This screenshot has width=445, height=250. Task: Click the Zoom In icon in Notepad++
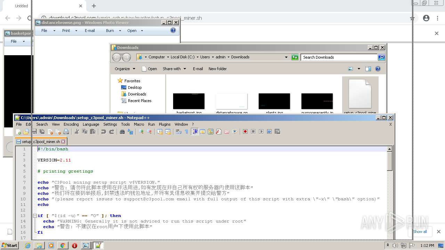click(141, 132)
